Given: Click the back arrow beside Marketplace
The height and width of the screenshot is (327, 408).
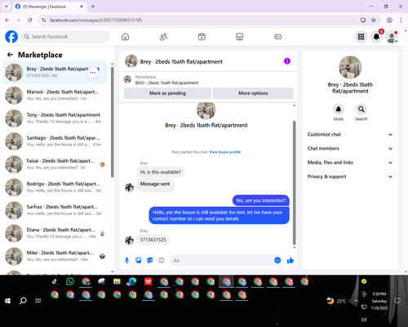Looking at the screenshot, I should coord(10,55).
